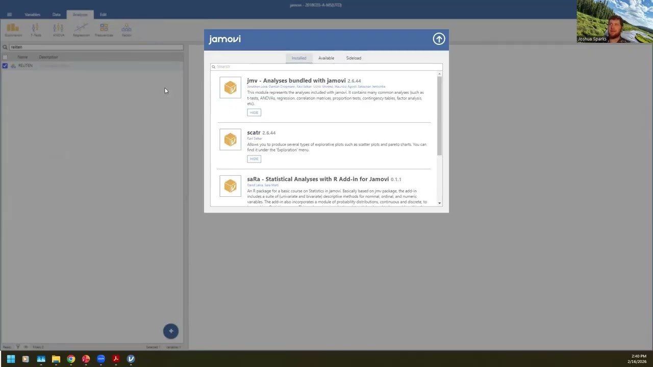Click the Description column header
This screenshot has width=653, height=367.
coord(48,57)
